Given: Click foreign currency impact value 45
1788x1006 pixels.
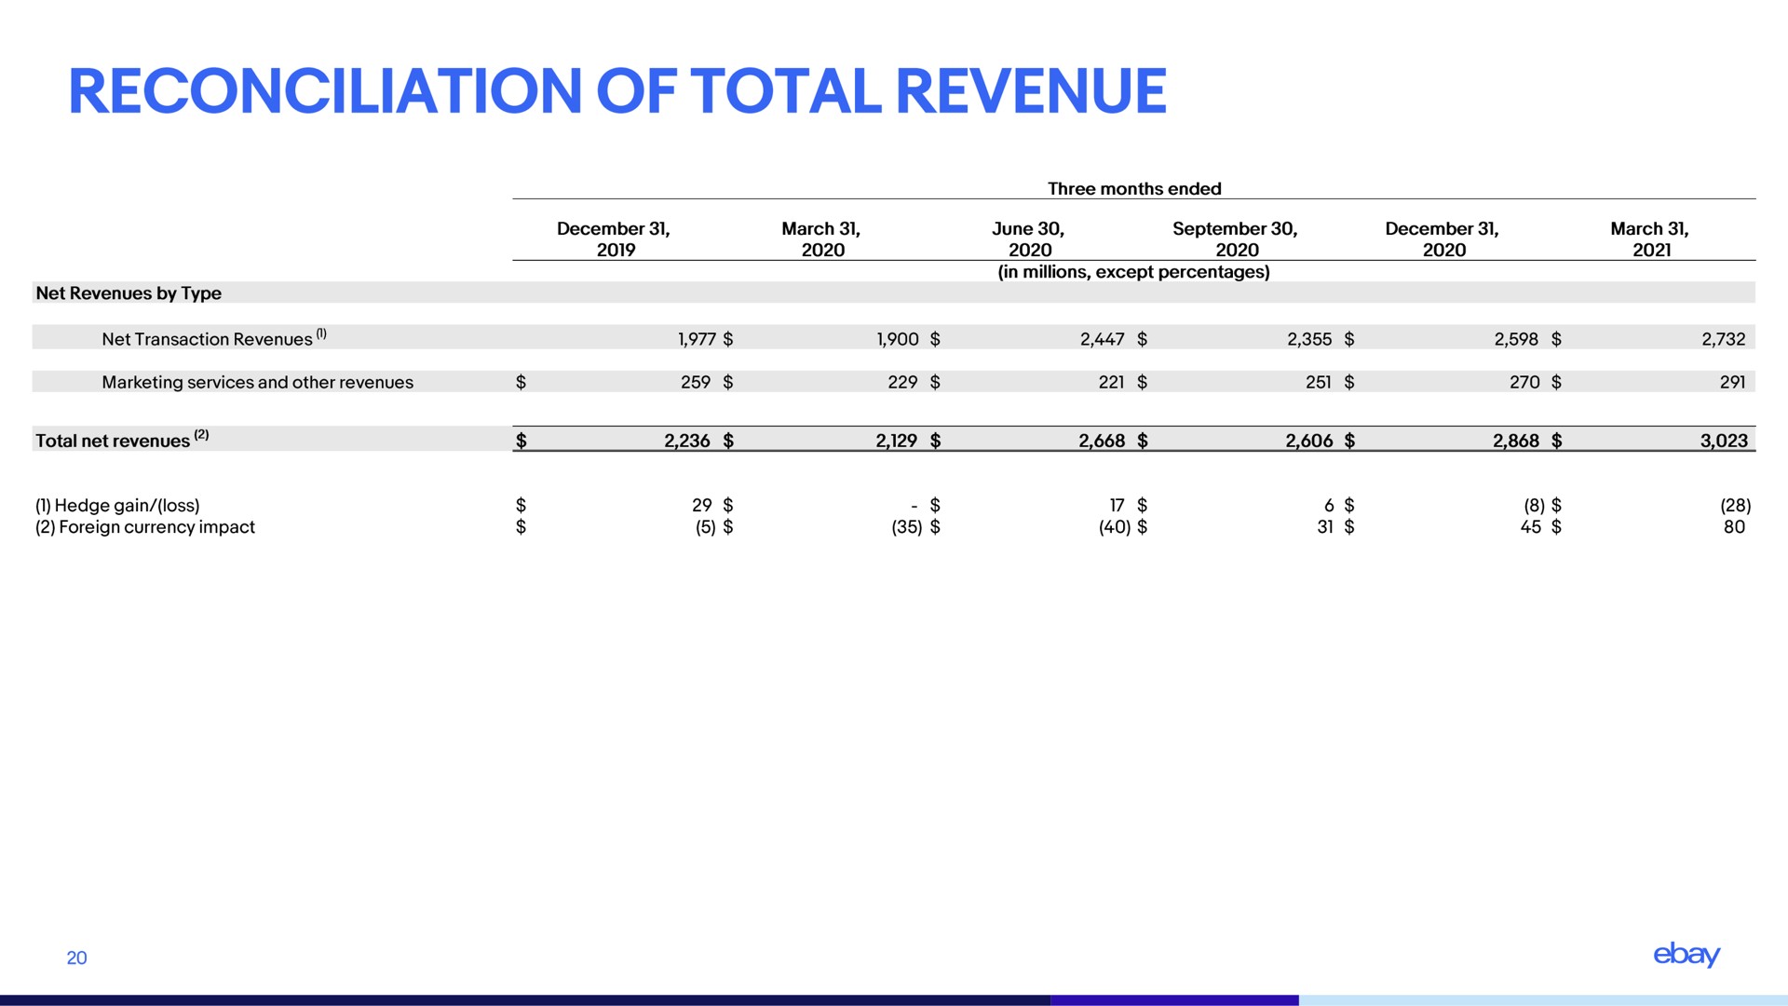Looking at the screenshot, I should tap(1530, 527).
